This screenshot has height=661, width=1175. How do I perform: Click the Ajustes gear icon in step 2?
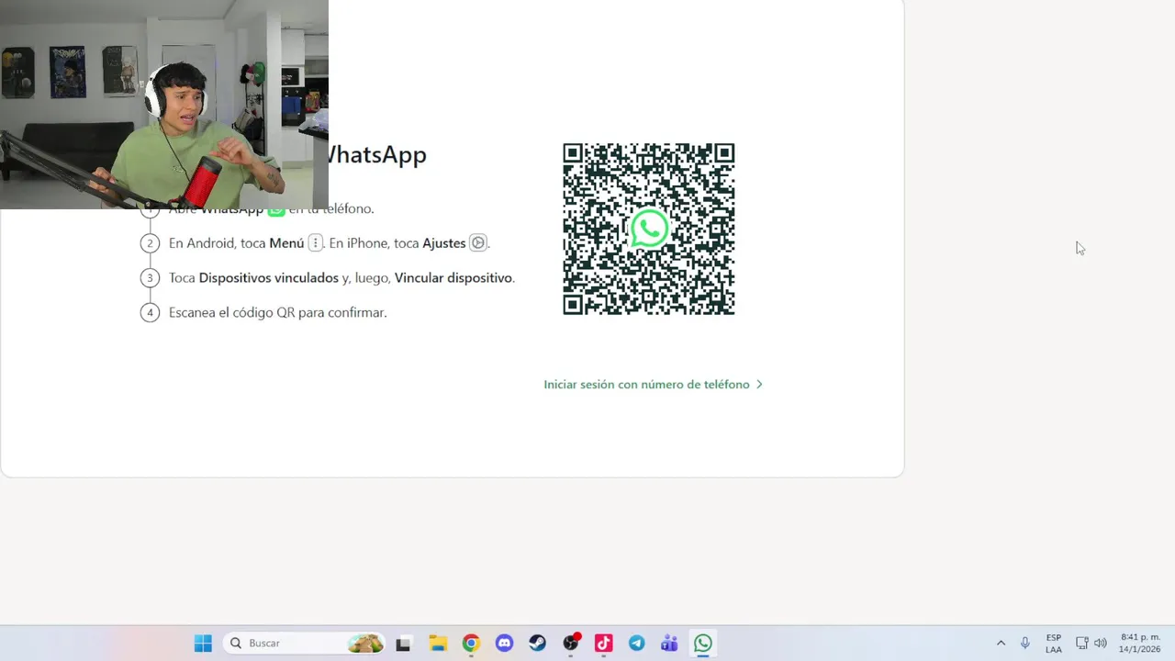(x=478, y=243)
